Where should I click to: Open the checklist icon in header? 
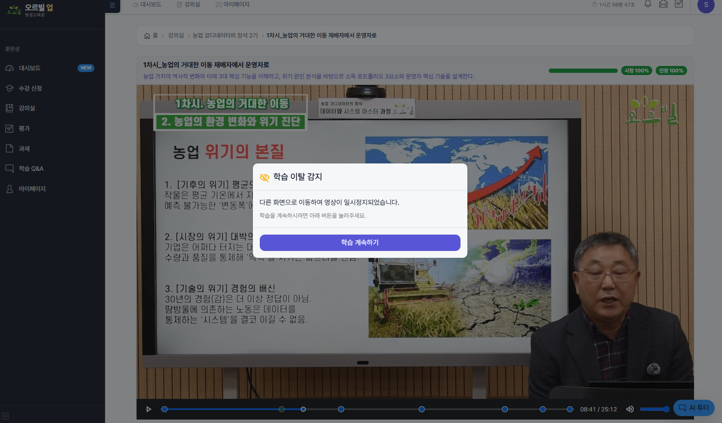pyautogui.click(x=679, y=4)
